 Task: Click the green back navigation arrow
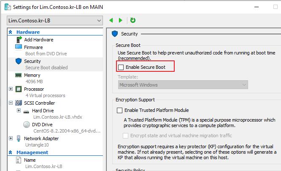[x=111, y=20]
